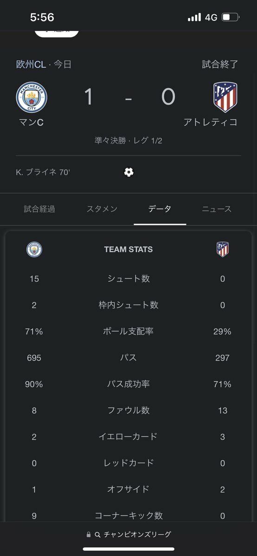Tap small Manchester City logo in TEAM STATS
The image size is (257, 556).
pyautogui.click(x=34, y=249)
